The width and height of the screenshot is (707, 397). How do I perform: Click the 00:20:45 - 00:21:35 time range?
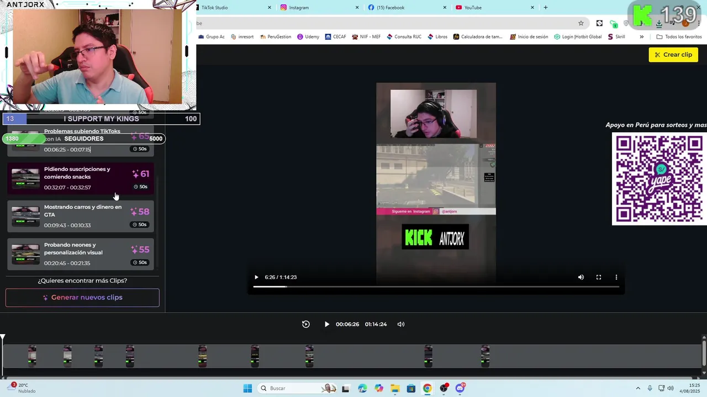point(67,263)
